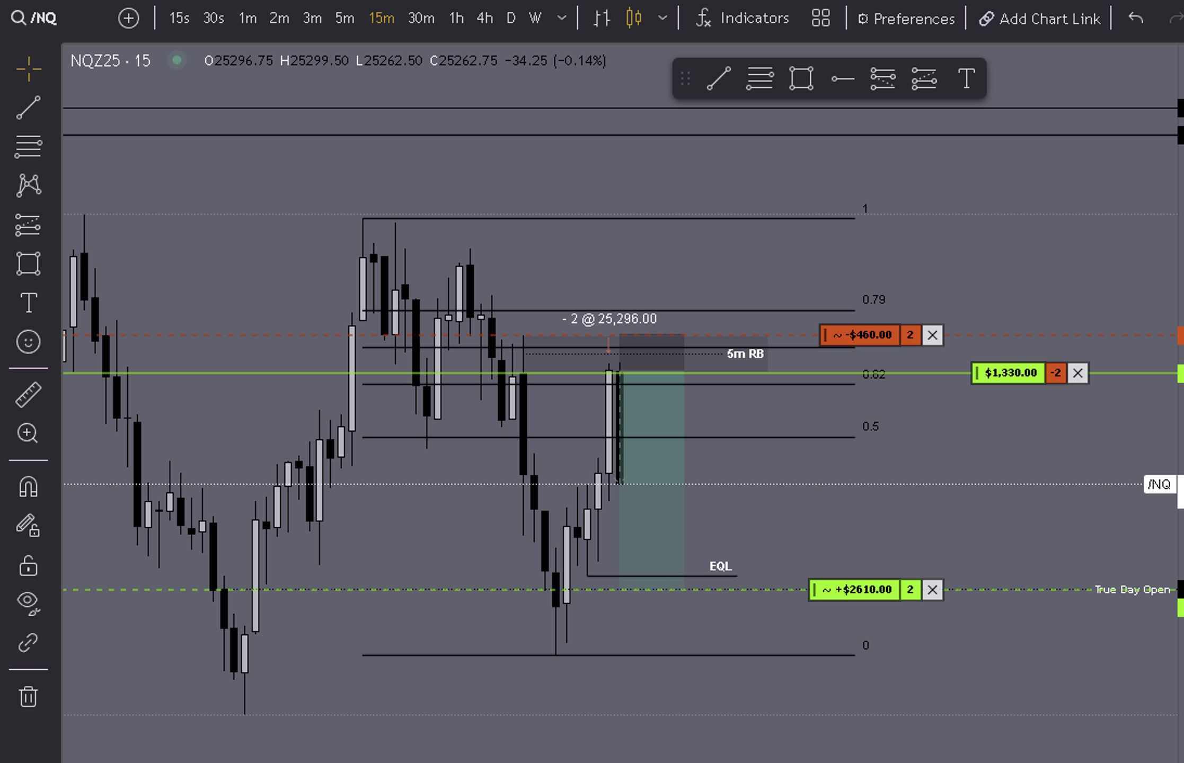This screenshot has width=1184, height=763.
Task: Open the emoji sticker tool
Action: 29,342
